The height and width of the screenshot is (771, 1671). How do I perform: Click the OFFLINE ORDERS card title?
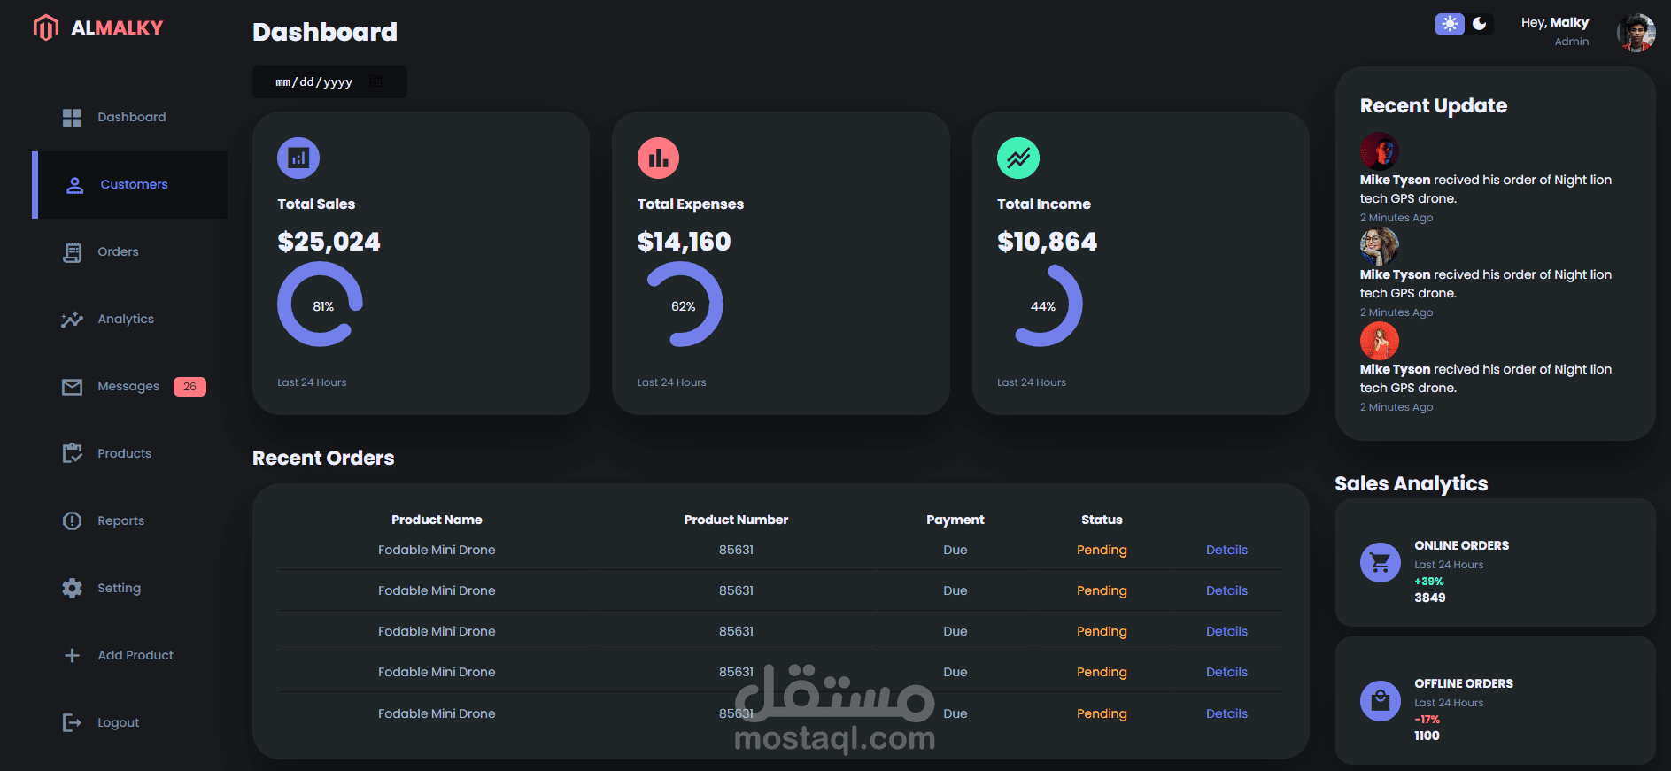pyautogui.click(x=1463, y=683)
